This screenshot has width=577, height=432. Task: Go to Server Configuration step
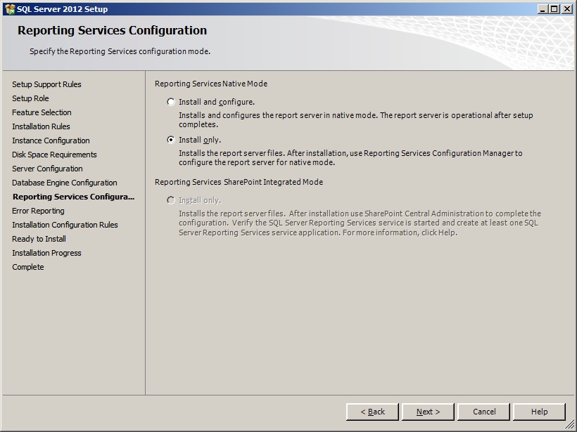tap(47, 169)
